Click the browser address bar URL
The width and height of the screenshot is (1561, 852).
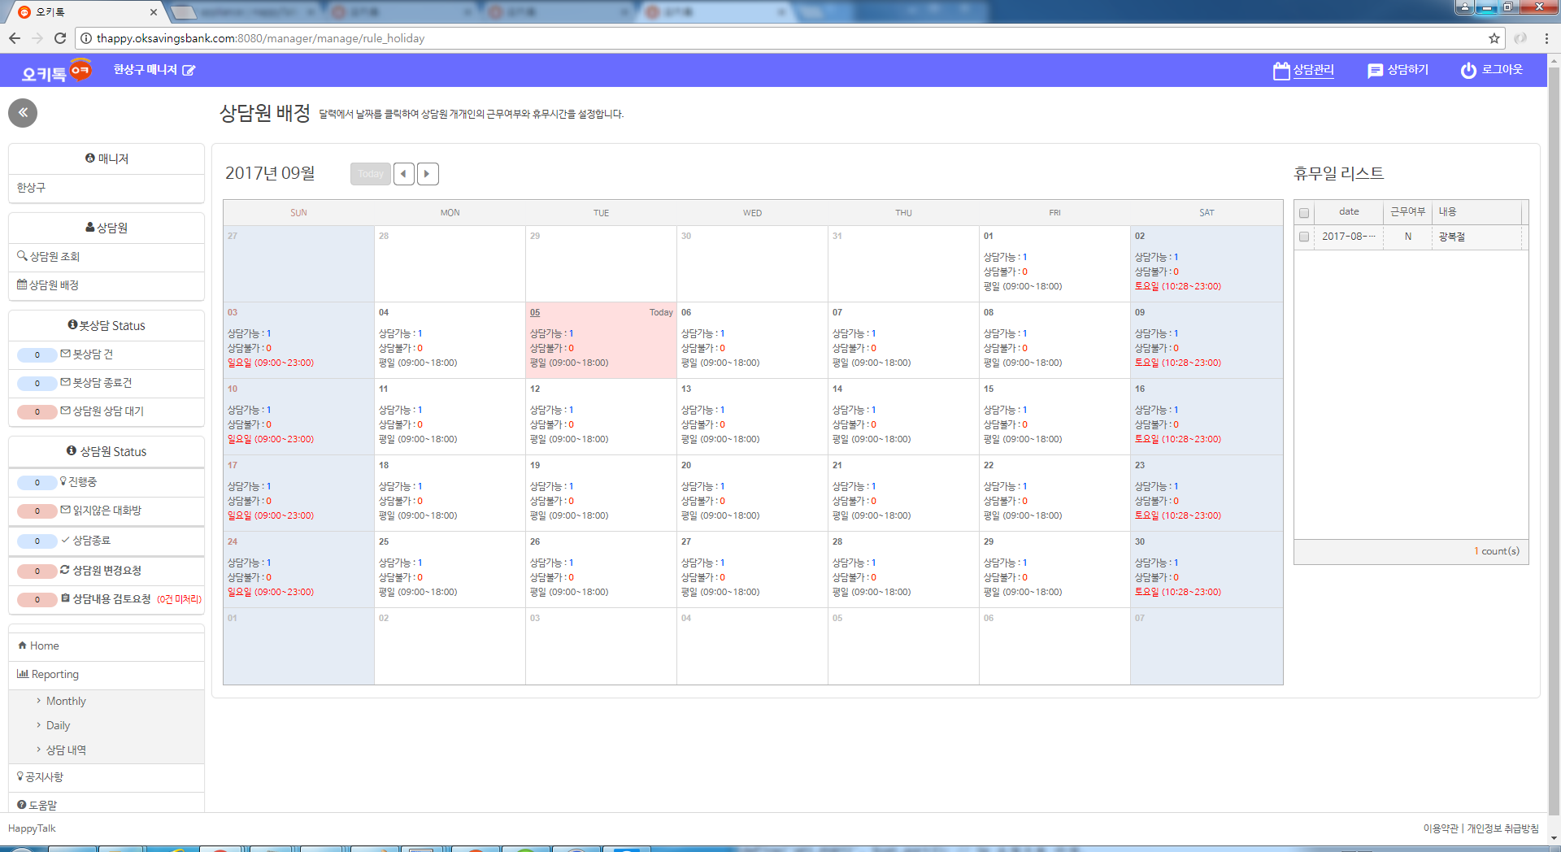[x=260, y=38]
